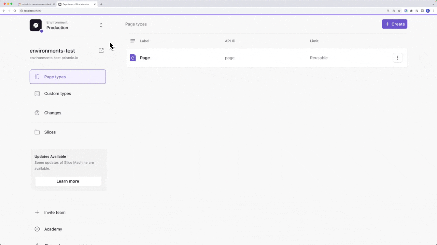437x245 pixels.
Task: Open the Chrome three-dot menu
Action: coord(433,11)
